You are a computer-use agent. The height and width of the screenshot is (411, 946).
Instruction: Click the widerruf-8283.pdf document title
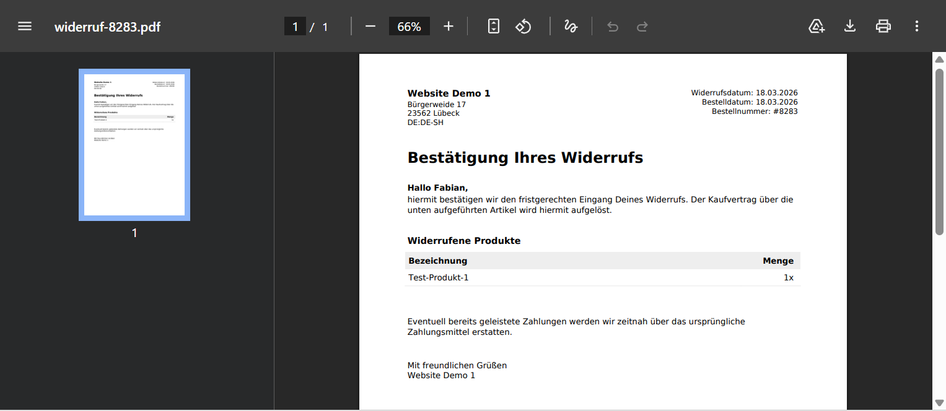click(x=108, y=27)
